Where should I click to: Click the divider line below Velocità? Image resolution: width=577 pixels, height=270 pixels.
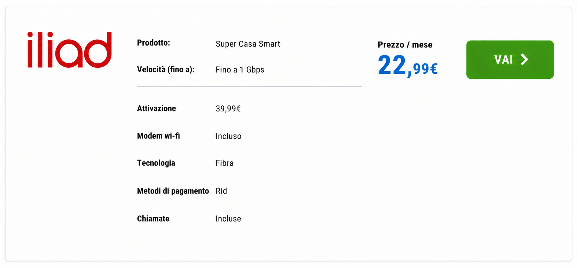(249, 87)
